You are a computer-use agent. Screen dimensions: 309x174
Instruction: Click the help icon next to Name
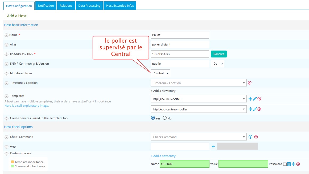click(6, 35)
